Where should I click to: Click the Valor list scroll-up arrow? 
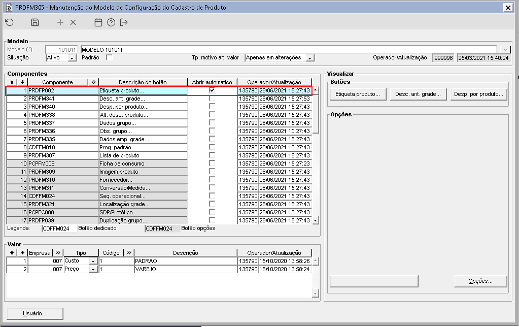[x=316, y=261]
